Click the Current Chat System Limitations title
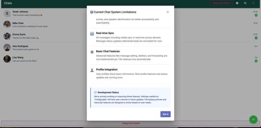Screen dimensions: 261x128 [x=115, y=12]
